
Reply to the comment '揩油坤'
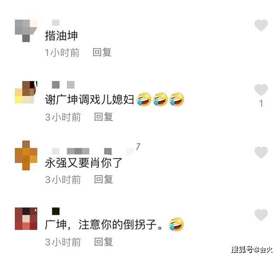pos(102,52)
